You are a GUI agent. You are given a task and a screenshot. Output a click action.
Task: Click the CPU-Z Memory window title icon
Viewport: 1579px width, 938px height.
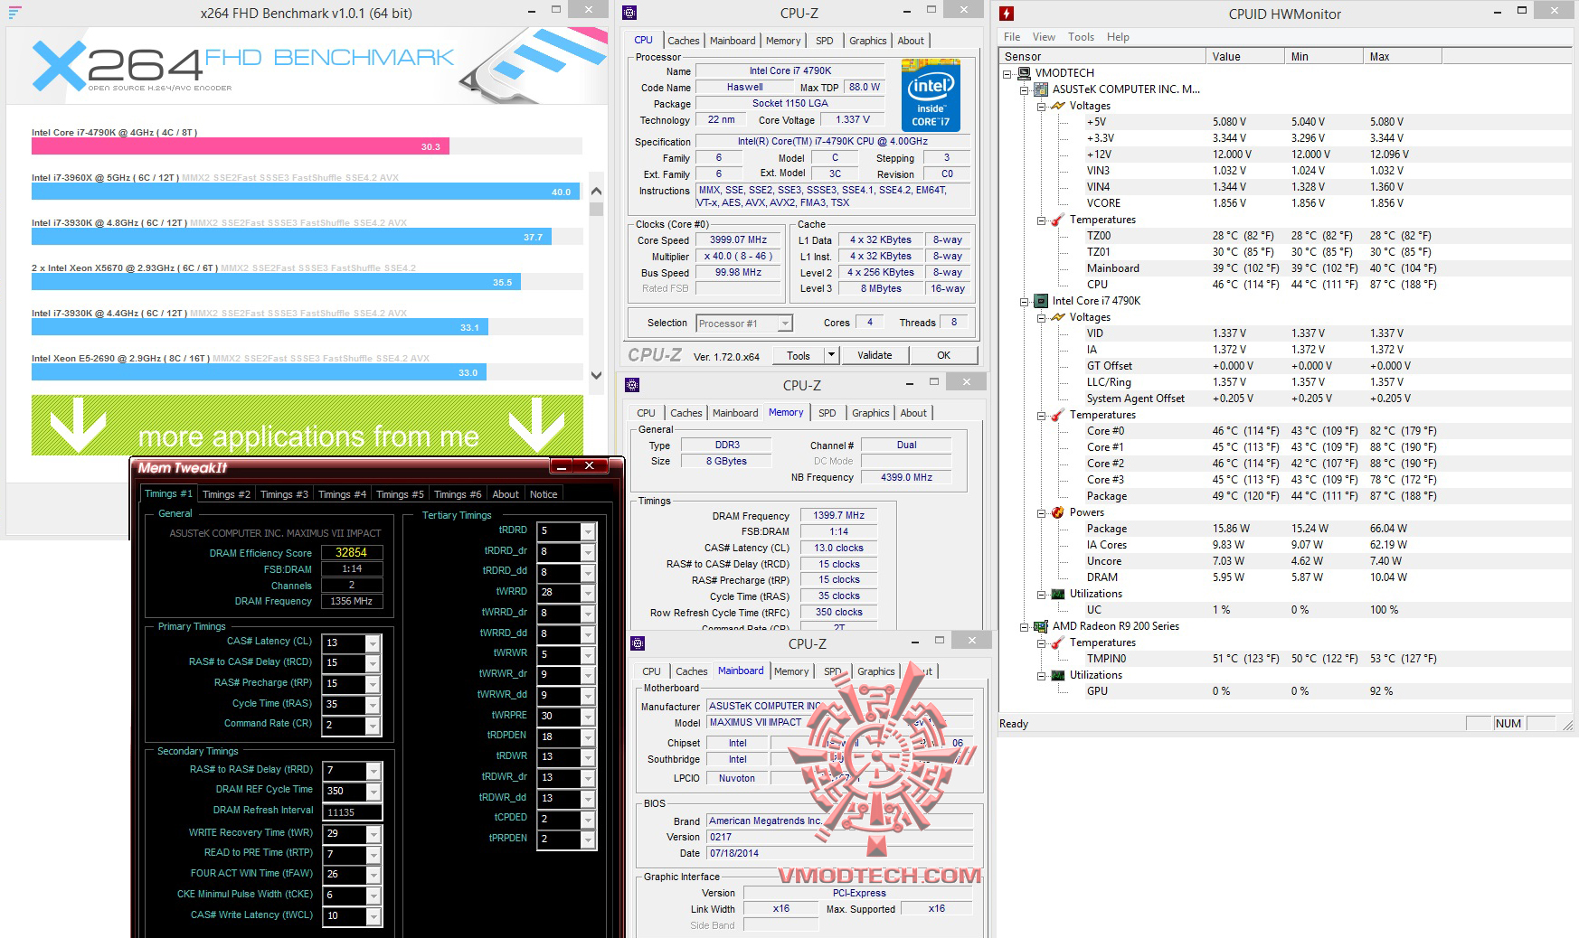click(x=632, y=384)
